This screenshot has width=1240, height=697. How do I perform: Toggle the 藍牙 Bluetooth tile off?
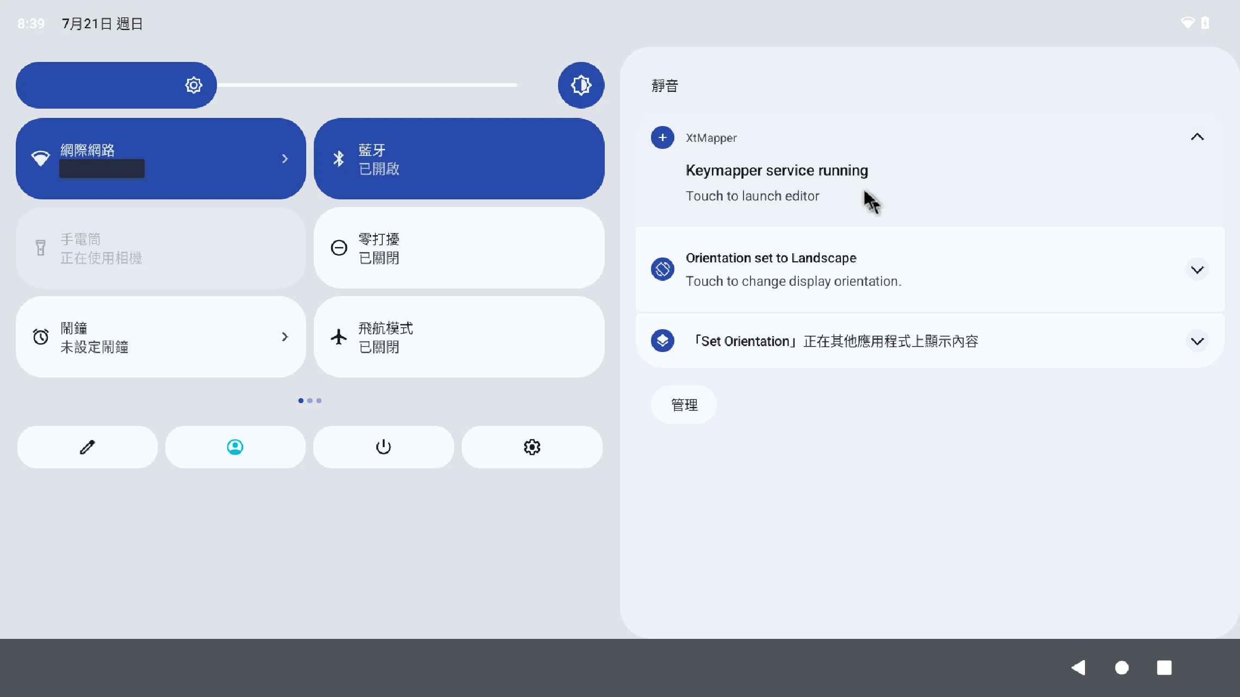[458, 159]
